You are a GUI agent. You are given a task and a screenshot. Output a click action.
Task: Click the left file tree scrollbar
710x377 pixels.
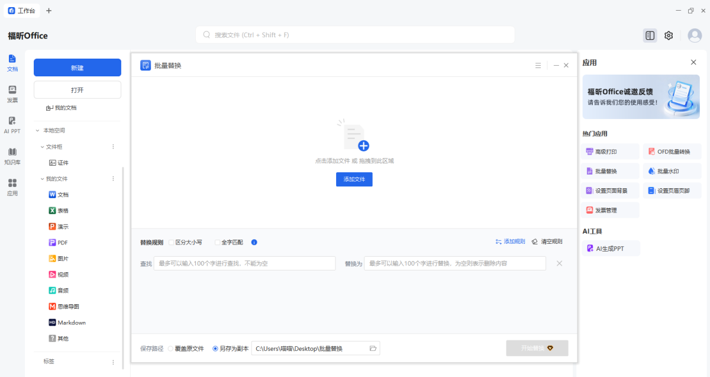click(123, 268)
